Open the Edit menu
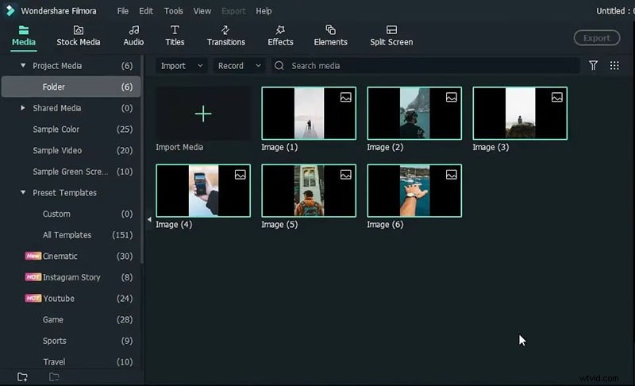 [x=146, y=11]
